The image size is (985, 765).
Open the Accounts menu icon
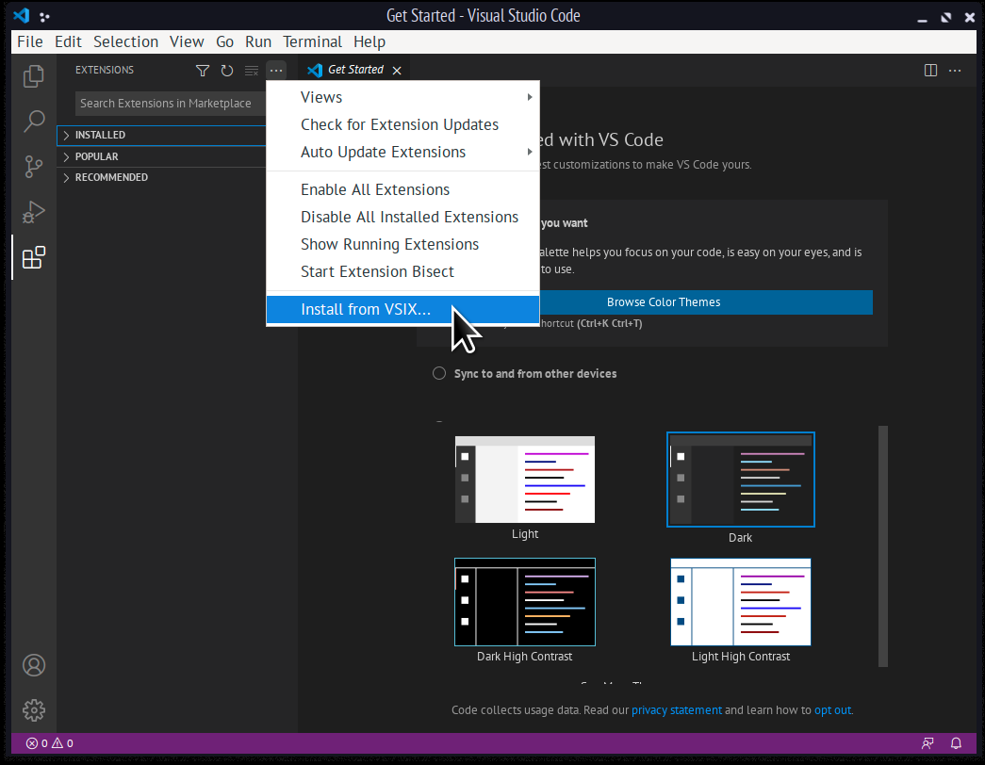click(x=33, y=665)
